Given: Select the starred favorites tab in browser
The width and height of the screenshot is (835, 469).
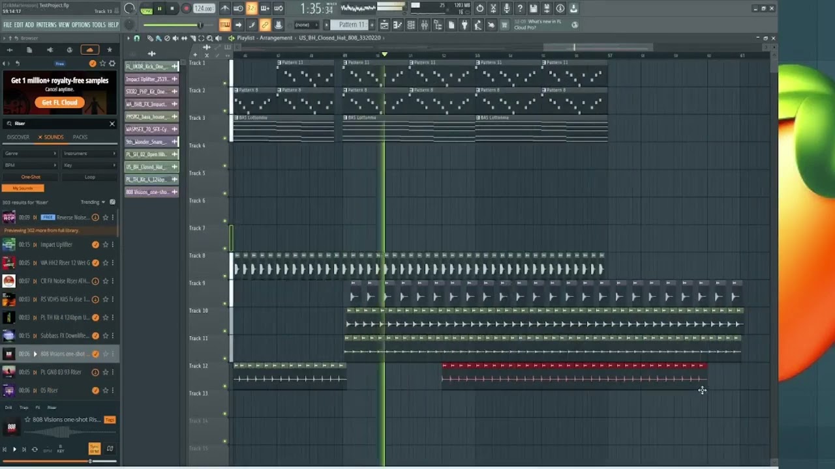Looking at the screenshot, I should [110, 50].
